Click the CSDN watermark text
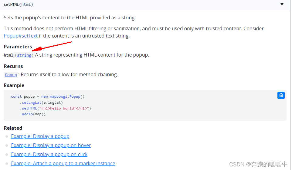 (x=258, y=164)
